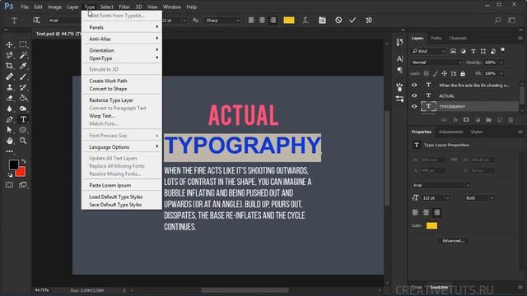Open the search icon in options bar
Screen dimensions: 527x296
pos(497,20)
